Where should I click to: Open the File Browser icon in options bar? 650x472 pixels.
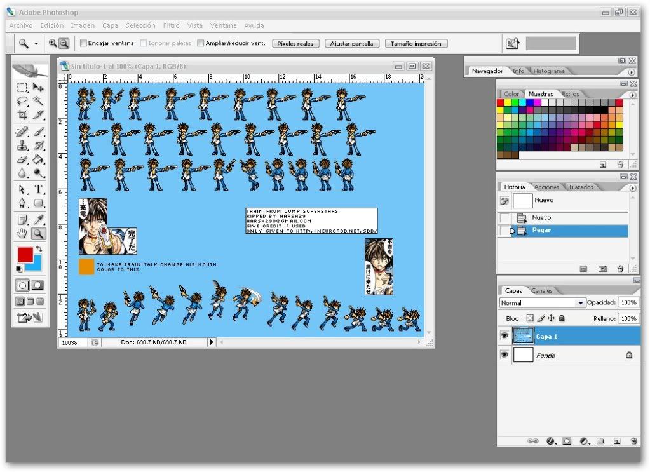tap(512, 43)
